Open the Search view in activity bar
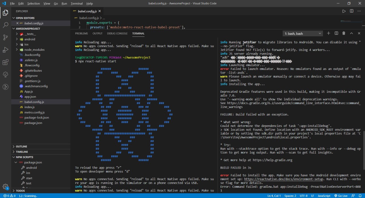 click(x=5, y=25)
